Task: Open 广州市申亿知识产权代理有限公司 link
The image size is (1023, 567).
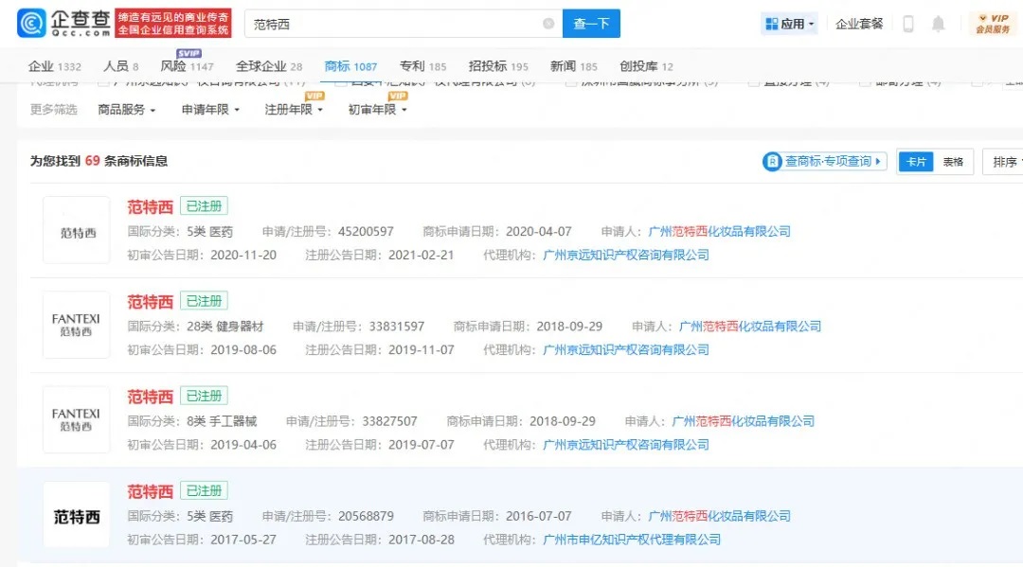Action: pyautogui.click(x=632, y=540)
